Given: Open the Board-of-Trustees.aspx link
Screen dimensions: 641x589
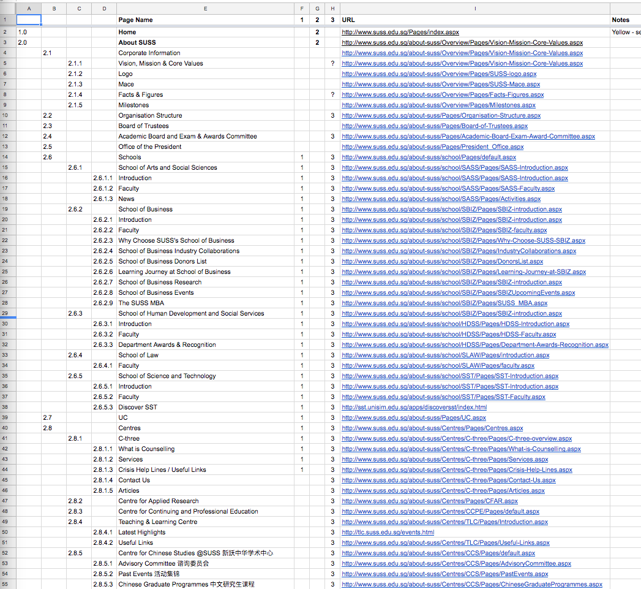Looking at the screenshot, I should 435,126.
